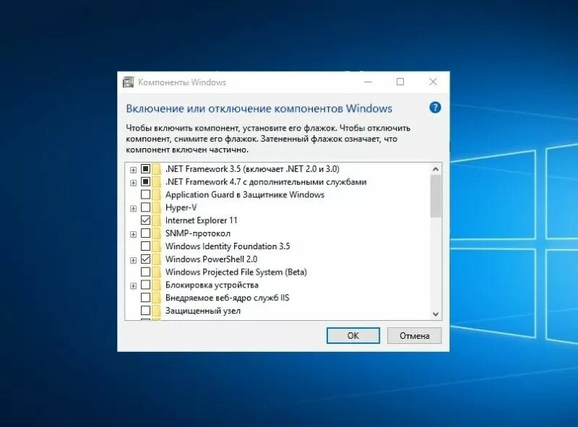Select Windows Projected File System (Beta) label

236,272
